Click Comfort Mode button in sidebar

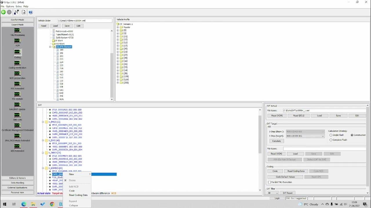point(17,20)
